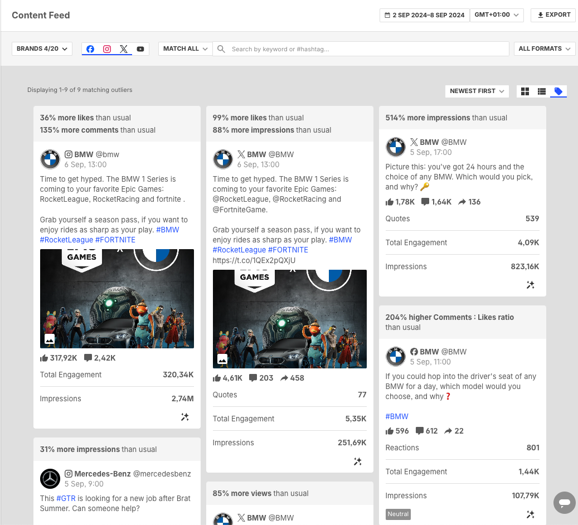Switch to grid view layout
578x525 pixels.
click(525, 91)
